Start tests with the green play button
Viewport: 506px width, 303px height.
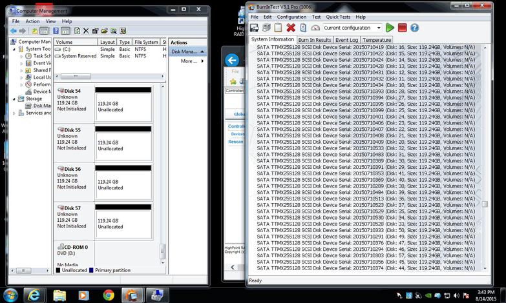[390, 28]
